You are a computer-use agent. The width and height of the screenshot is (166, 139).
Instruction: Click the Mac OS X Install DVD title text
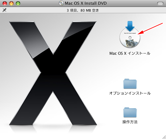pos(86,3)
